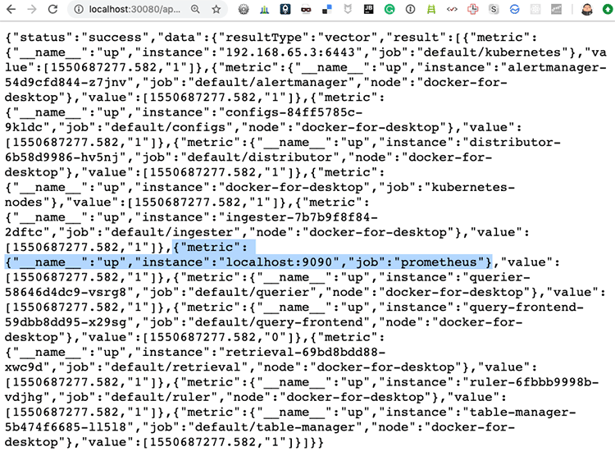Open the green Grammarly extension

click(x=389, y=9)
